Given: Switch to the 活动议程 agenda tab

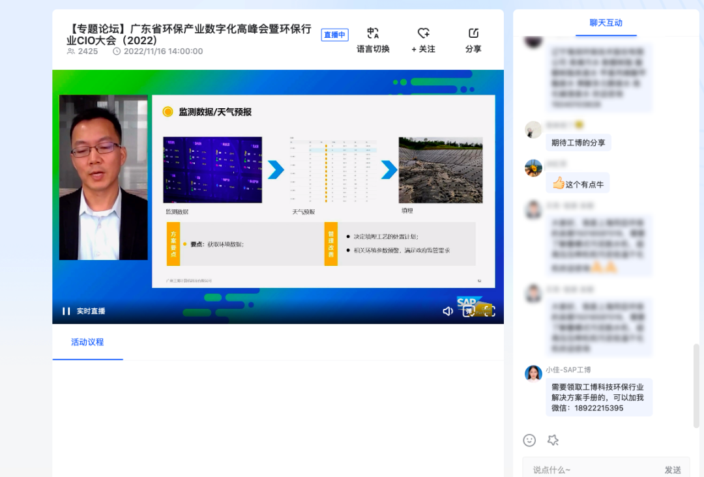Looking at the screenshot, I should 87,341.
